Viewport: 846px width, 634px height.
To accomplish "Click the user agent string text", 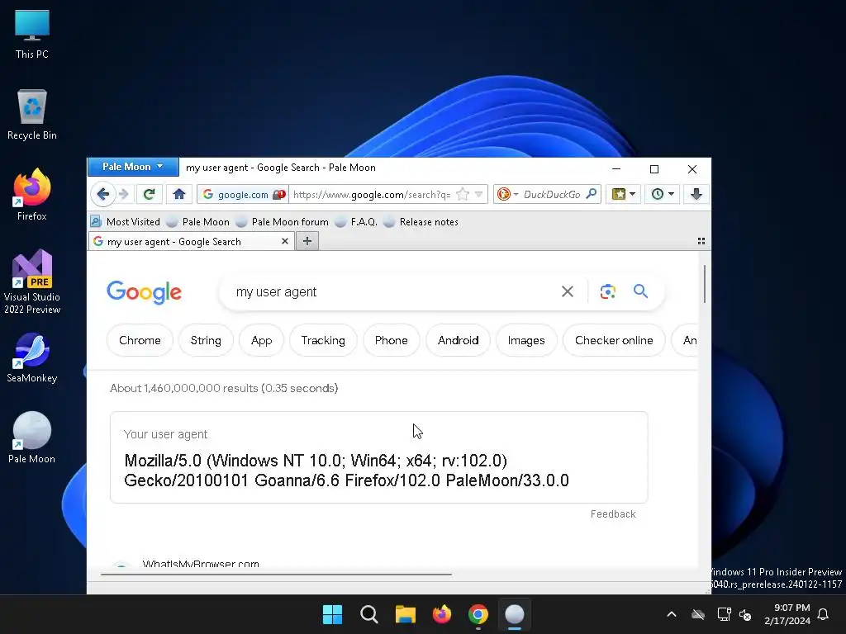I will (346, 470).
